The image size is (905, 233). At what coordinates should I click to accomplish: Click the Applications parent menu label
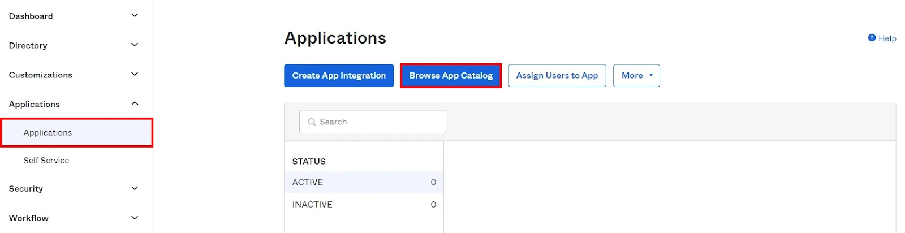[x=34, y=105]
